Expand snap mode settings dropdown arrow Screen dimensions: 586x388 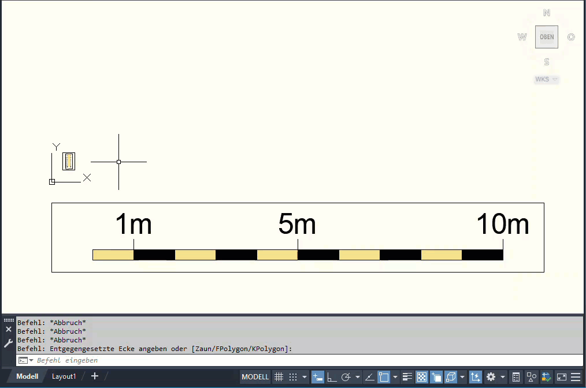coord(305,377)
